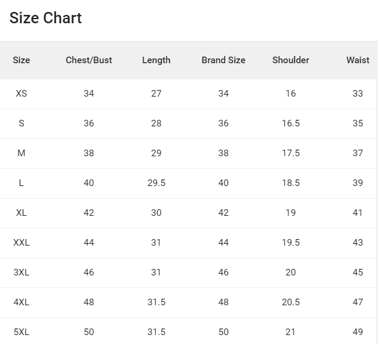The height and width of the screenshot is (344, 378).
Task: Click the XXL size row label
Action: click(21, 243)
